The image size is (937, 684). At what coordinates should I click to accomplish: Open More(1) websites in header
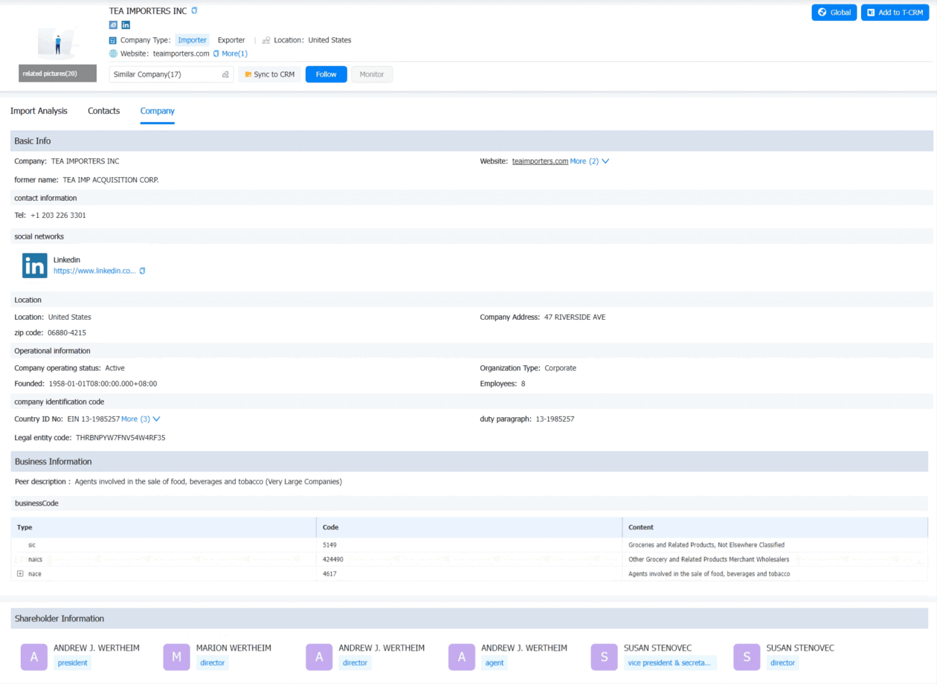tap(234, 54)
